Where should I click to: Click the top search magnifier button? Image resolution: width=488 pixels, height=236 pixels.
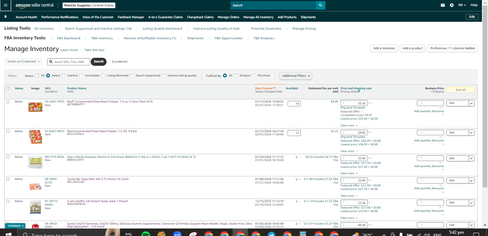pyautogui.click(x=321, y=5)
